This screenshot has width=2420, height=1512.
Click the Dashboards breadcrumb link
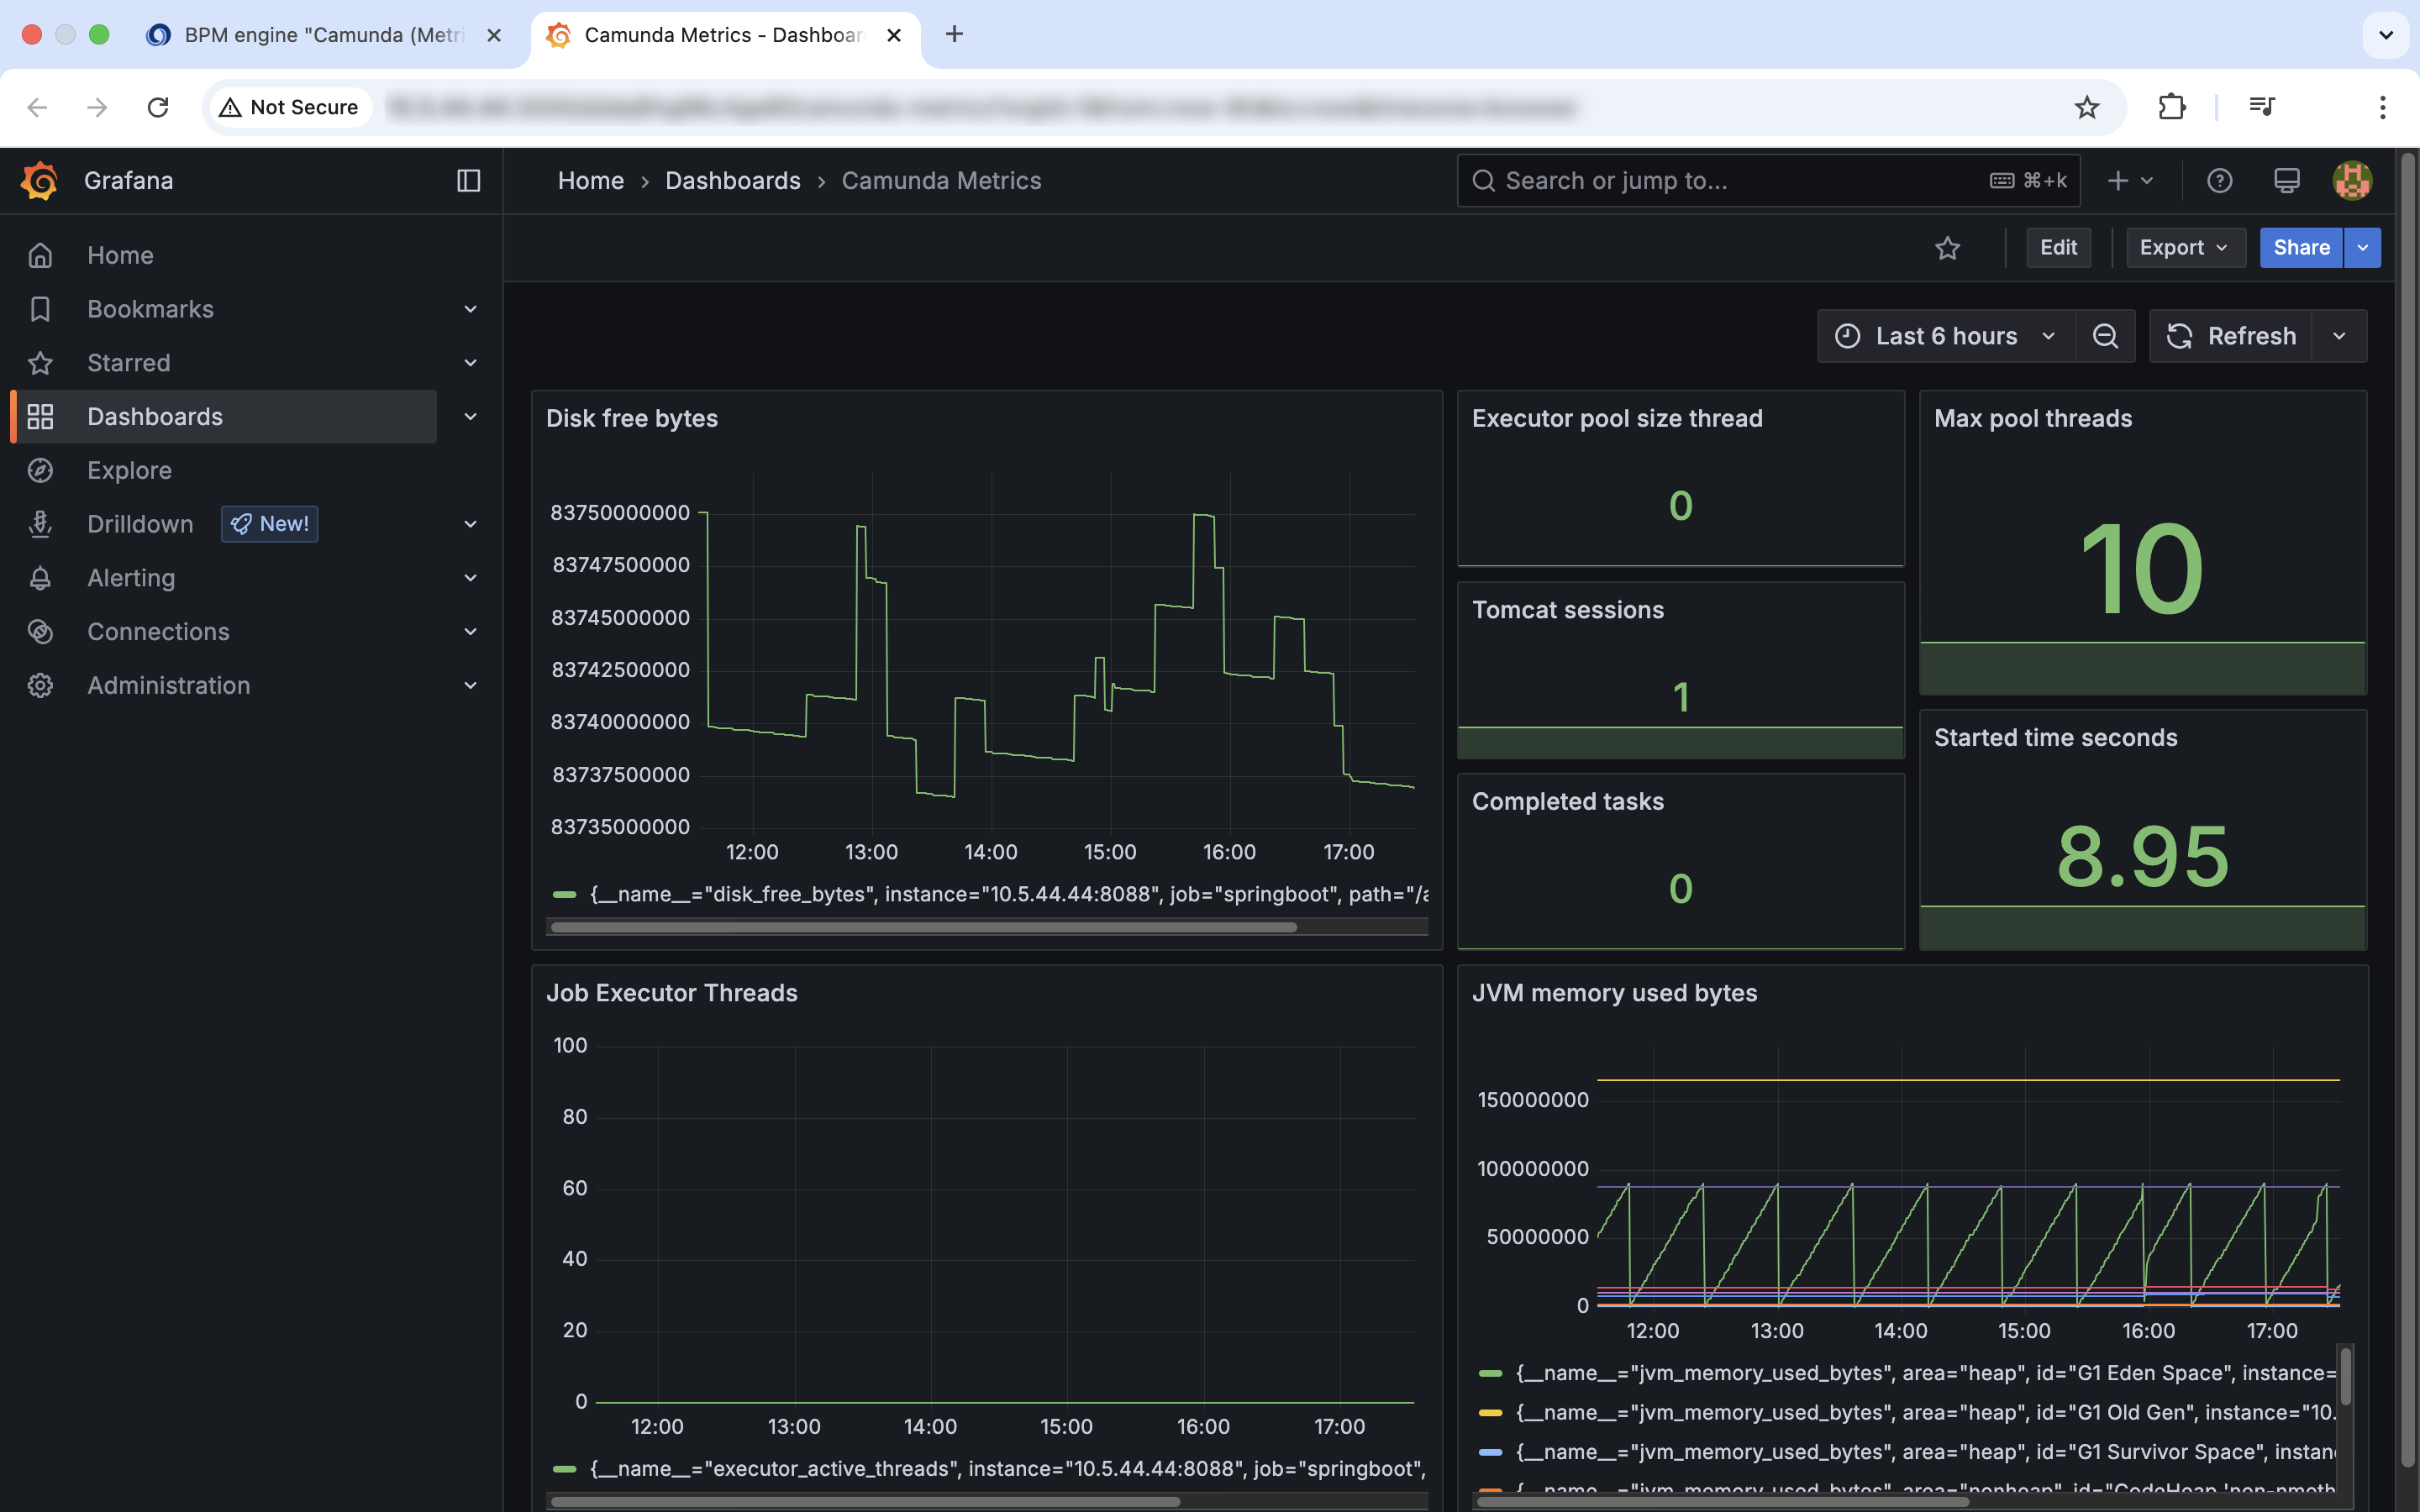733,181
